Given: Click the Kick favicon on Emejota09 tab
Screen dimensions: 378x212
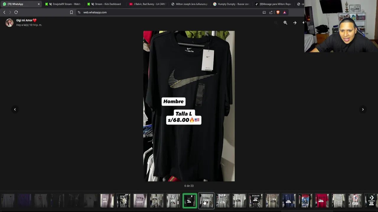Looking at the screenshot, I should 47,4.
